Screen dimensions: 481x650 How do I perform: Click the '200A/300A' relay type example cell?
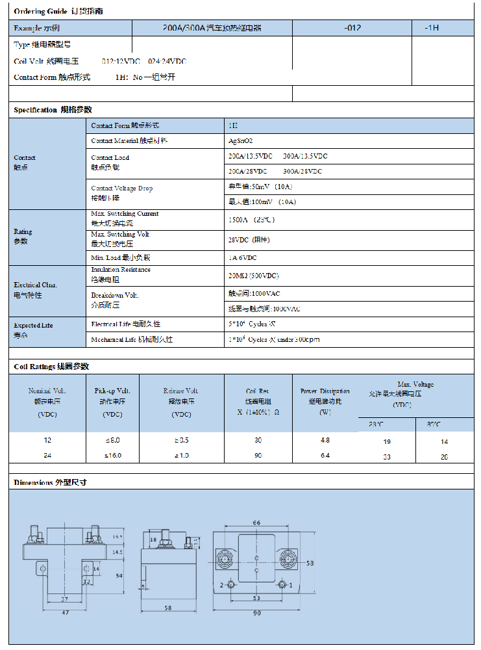click(x=212, y=28)
